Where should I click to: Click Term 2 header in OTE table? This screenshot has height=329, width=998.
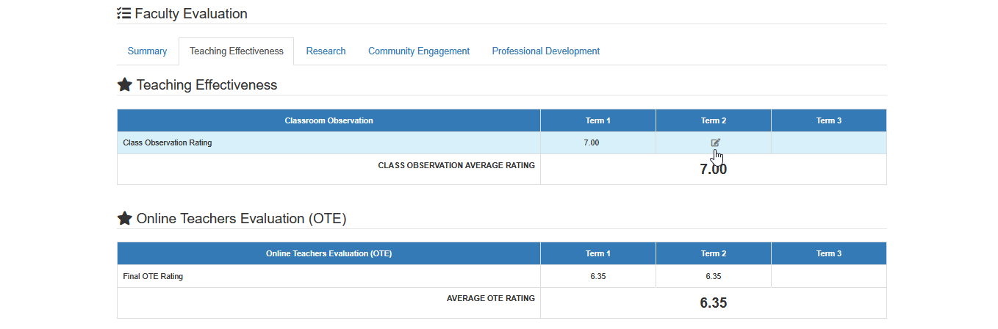714,253
